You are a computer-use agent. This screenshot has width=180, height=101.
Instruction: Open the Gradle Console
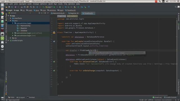click(x=170, y=97)
